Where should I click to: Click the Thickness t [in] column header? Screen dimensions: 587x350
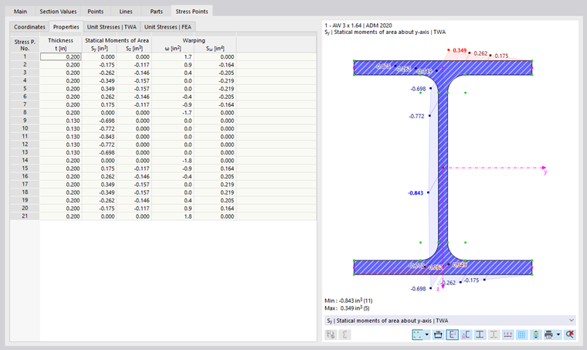61,45
